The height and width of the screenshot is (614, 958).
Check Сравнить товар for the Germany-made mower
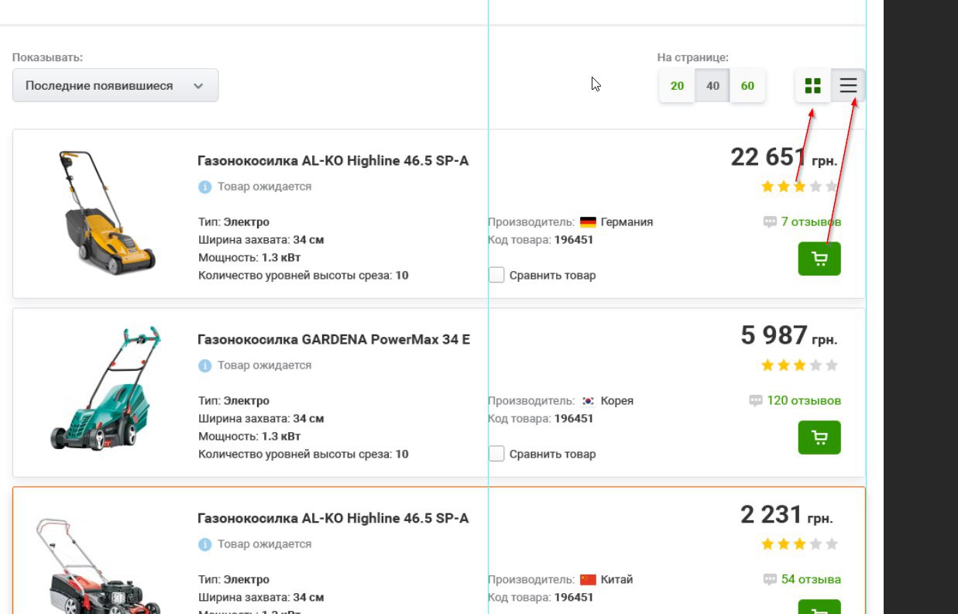[x=496, y=275]
